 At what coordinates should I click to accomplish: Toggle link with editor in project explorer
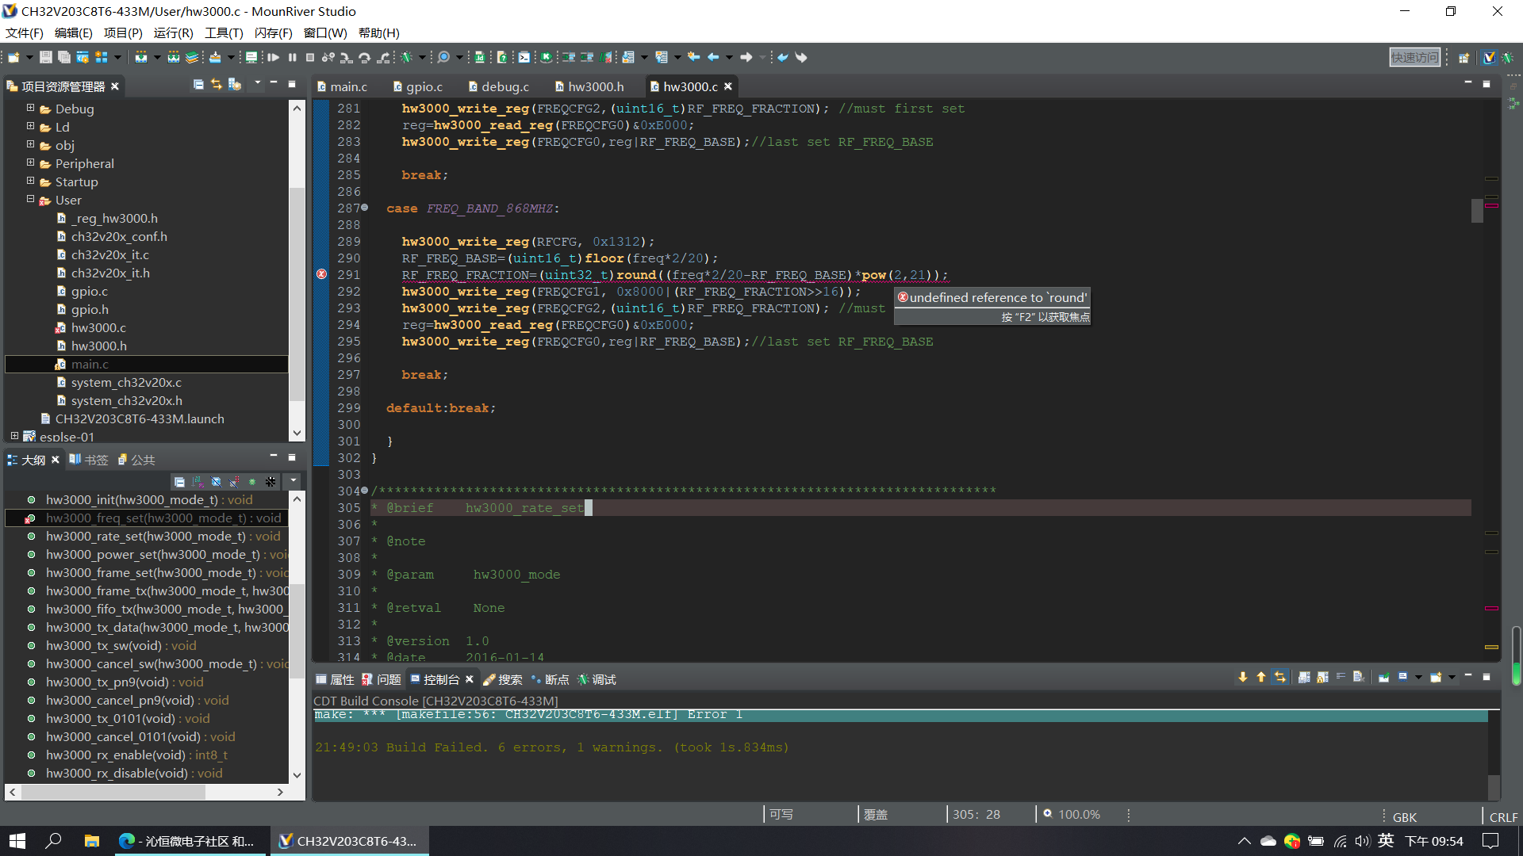click(x=217, y=85)
